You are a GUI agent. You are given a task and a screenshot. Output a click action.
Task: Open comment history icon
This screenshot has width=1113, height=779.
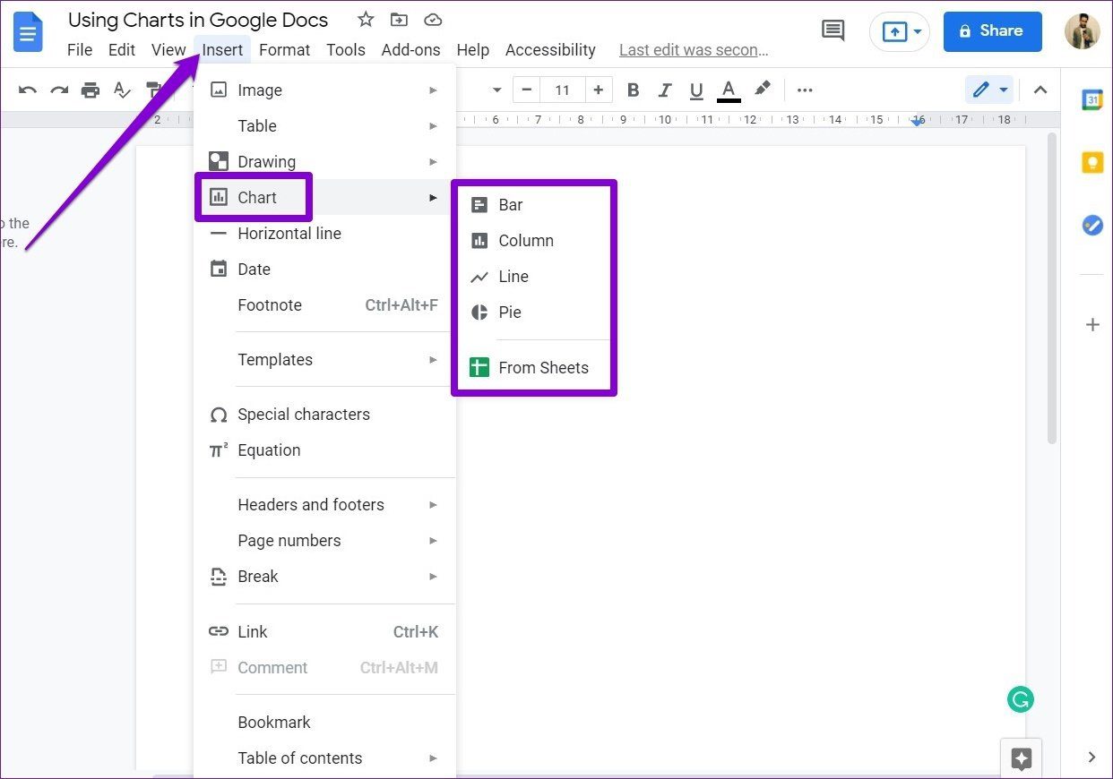coord(833,31)
